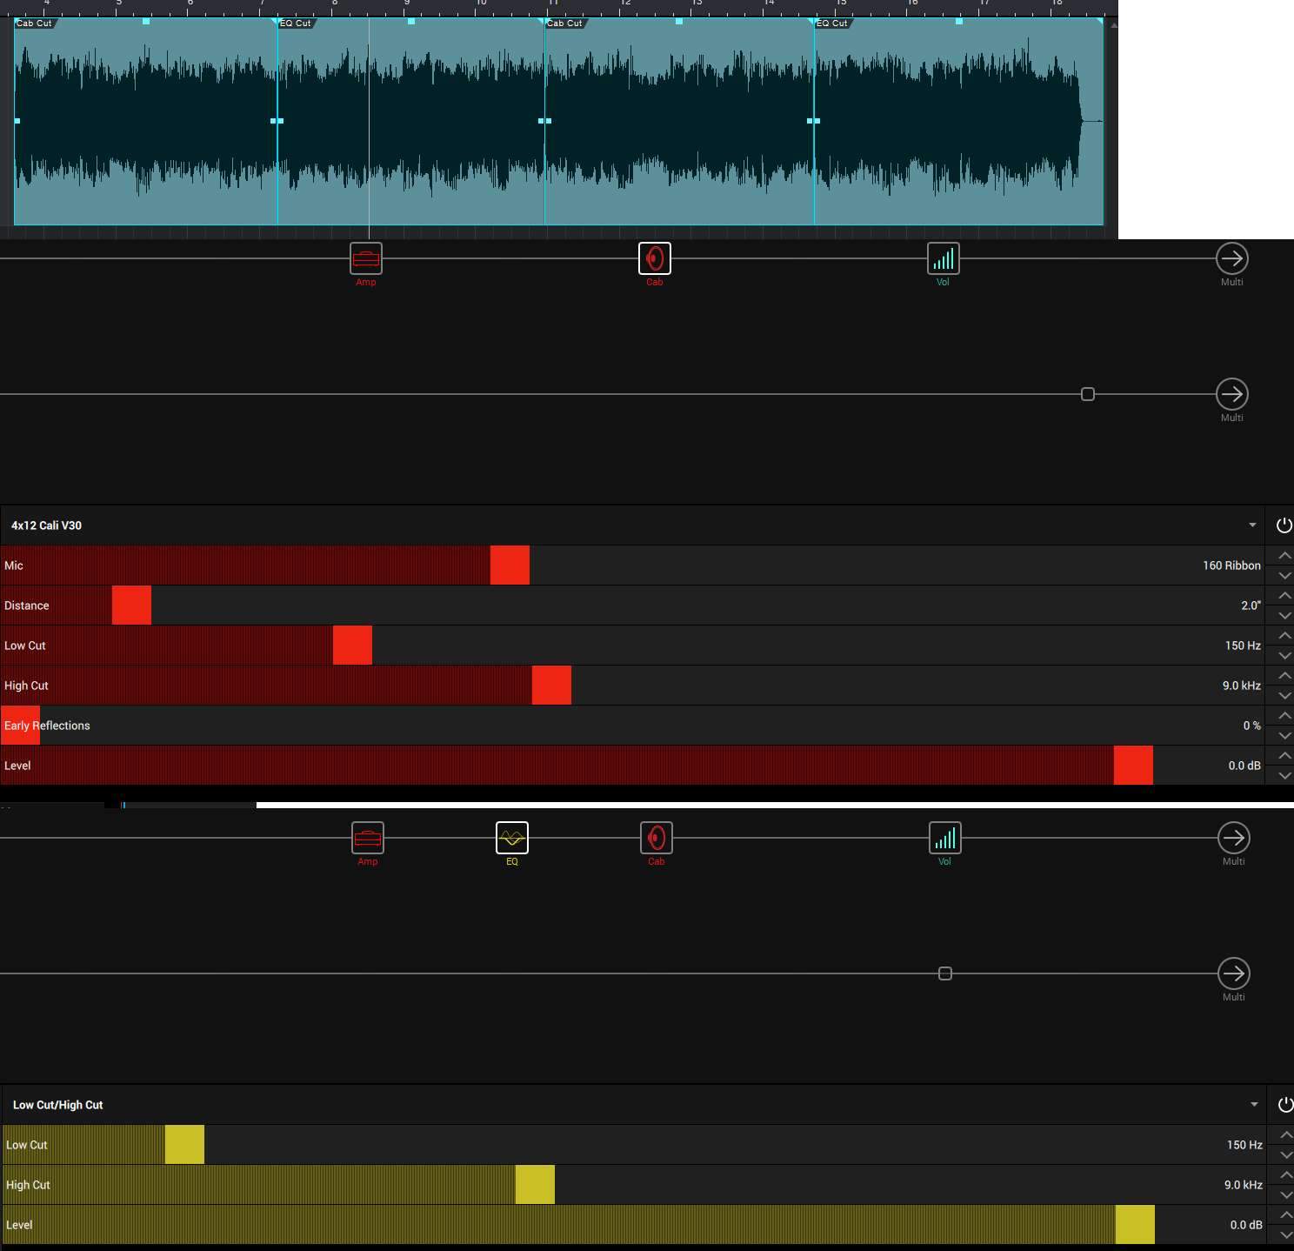Select the Amp block in the upper signal chain
1294x1251 pixels.
(x=366, y=258)
